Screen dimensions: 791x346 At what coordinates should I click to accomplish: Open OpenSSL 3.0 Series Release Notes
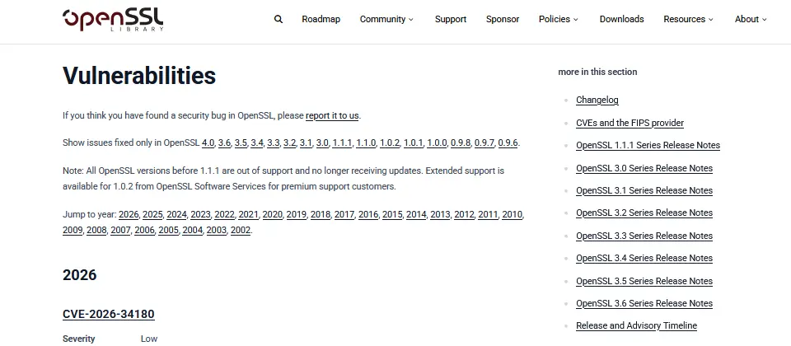[644, 168]
